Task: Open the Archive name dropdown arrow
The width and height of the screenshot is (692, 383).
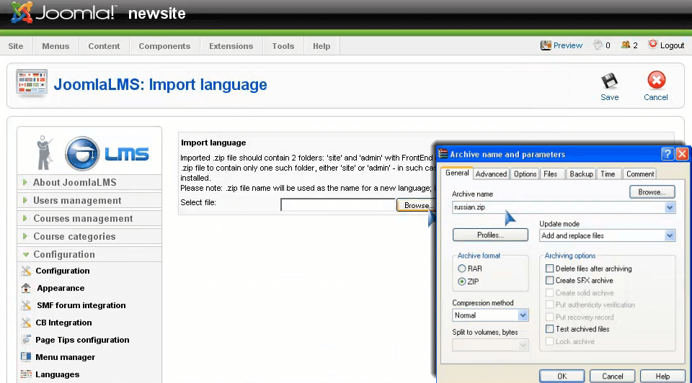Action: tap(670, 207)
